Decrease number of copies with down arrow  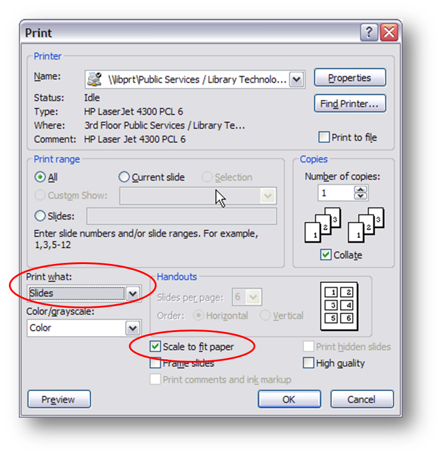[x=361, y=196]
